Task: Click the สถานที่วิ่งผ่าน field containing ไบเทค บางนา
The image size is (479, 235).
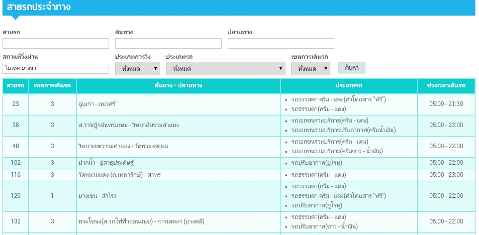Action: [56, 68]
